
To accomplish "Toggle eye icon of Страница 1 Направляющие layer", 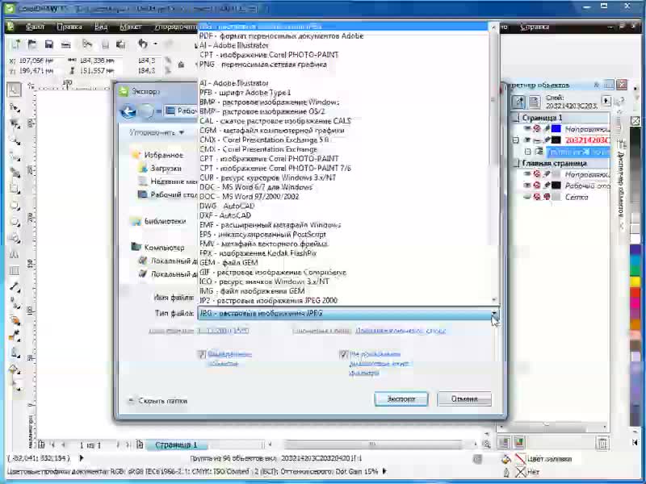I will [527, 129].
